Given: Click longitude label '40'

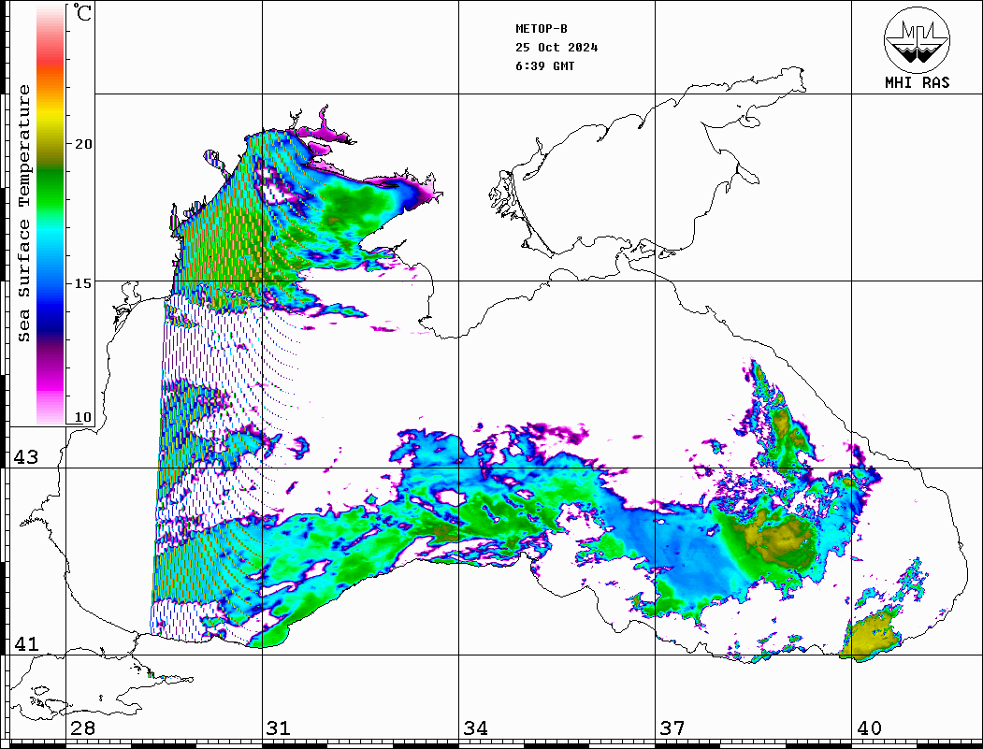Looking at the screenshot, I should click(869, 728).
